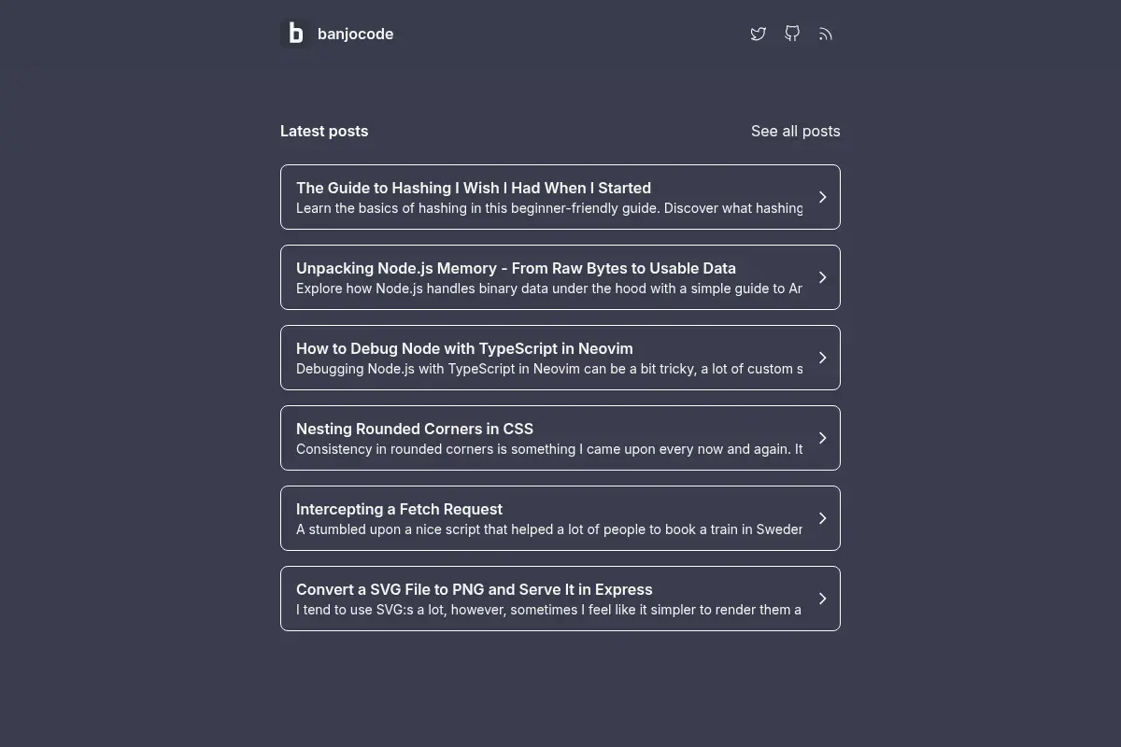Viewport: 1121px width, 747px height.
Task: Click chevron on Convert SVG to PNG card
Action: 822,599
